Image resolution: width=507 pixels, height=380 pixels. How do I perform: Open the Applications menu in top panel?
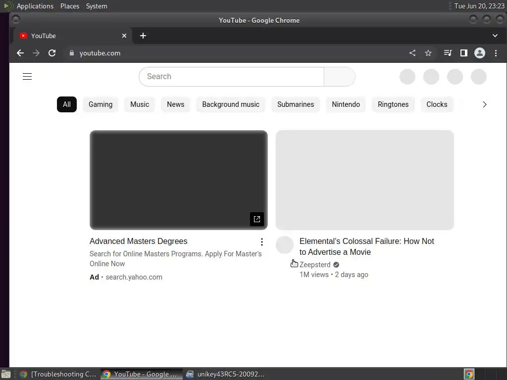click(x=35, y=6)
